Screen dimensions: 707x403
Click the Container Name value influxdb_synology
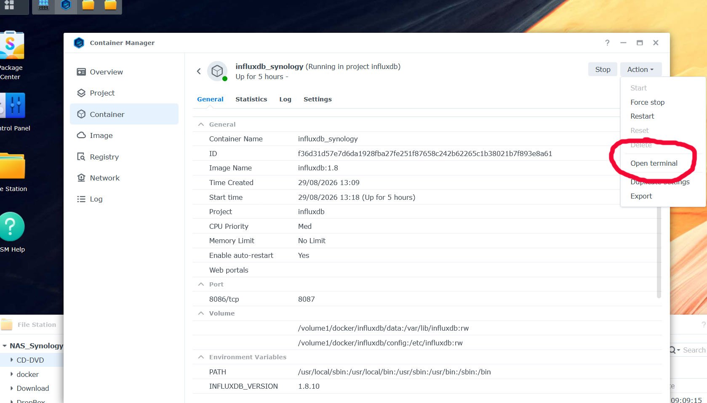tap(328, 139)
